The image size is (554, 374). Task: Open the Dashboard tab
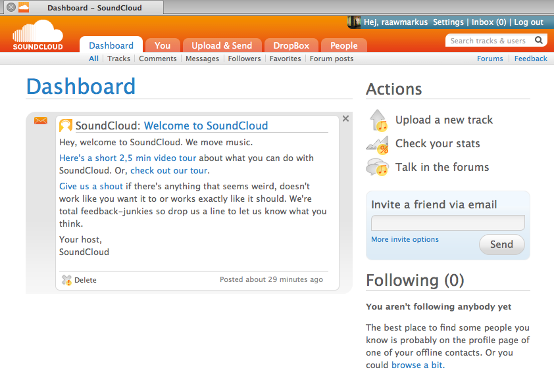[111, 45]
